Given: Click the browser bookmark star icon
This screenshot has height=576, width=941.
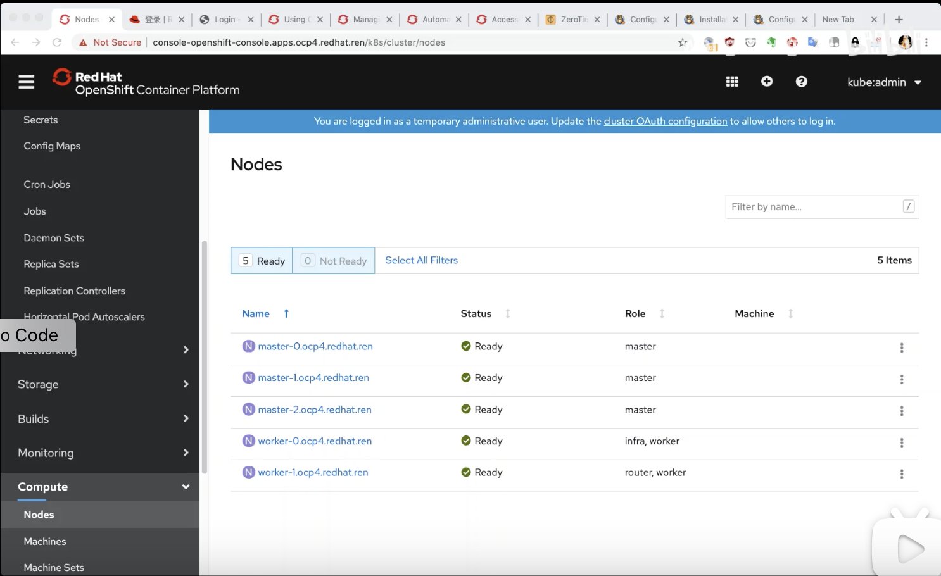Looking at the screenshot, I should pyautogui.click(x=682, y=42).
